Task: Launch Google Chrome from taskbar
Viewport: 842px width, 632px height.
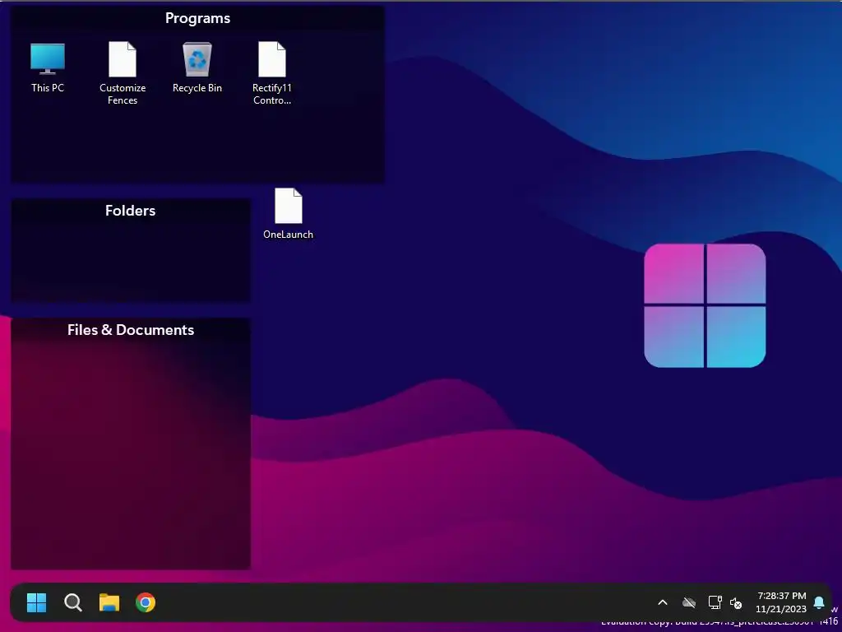Action: click(146, 602)
